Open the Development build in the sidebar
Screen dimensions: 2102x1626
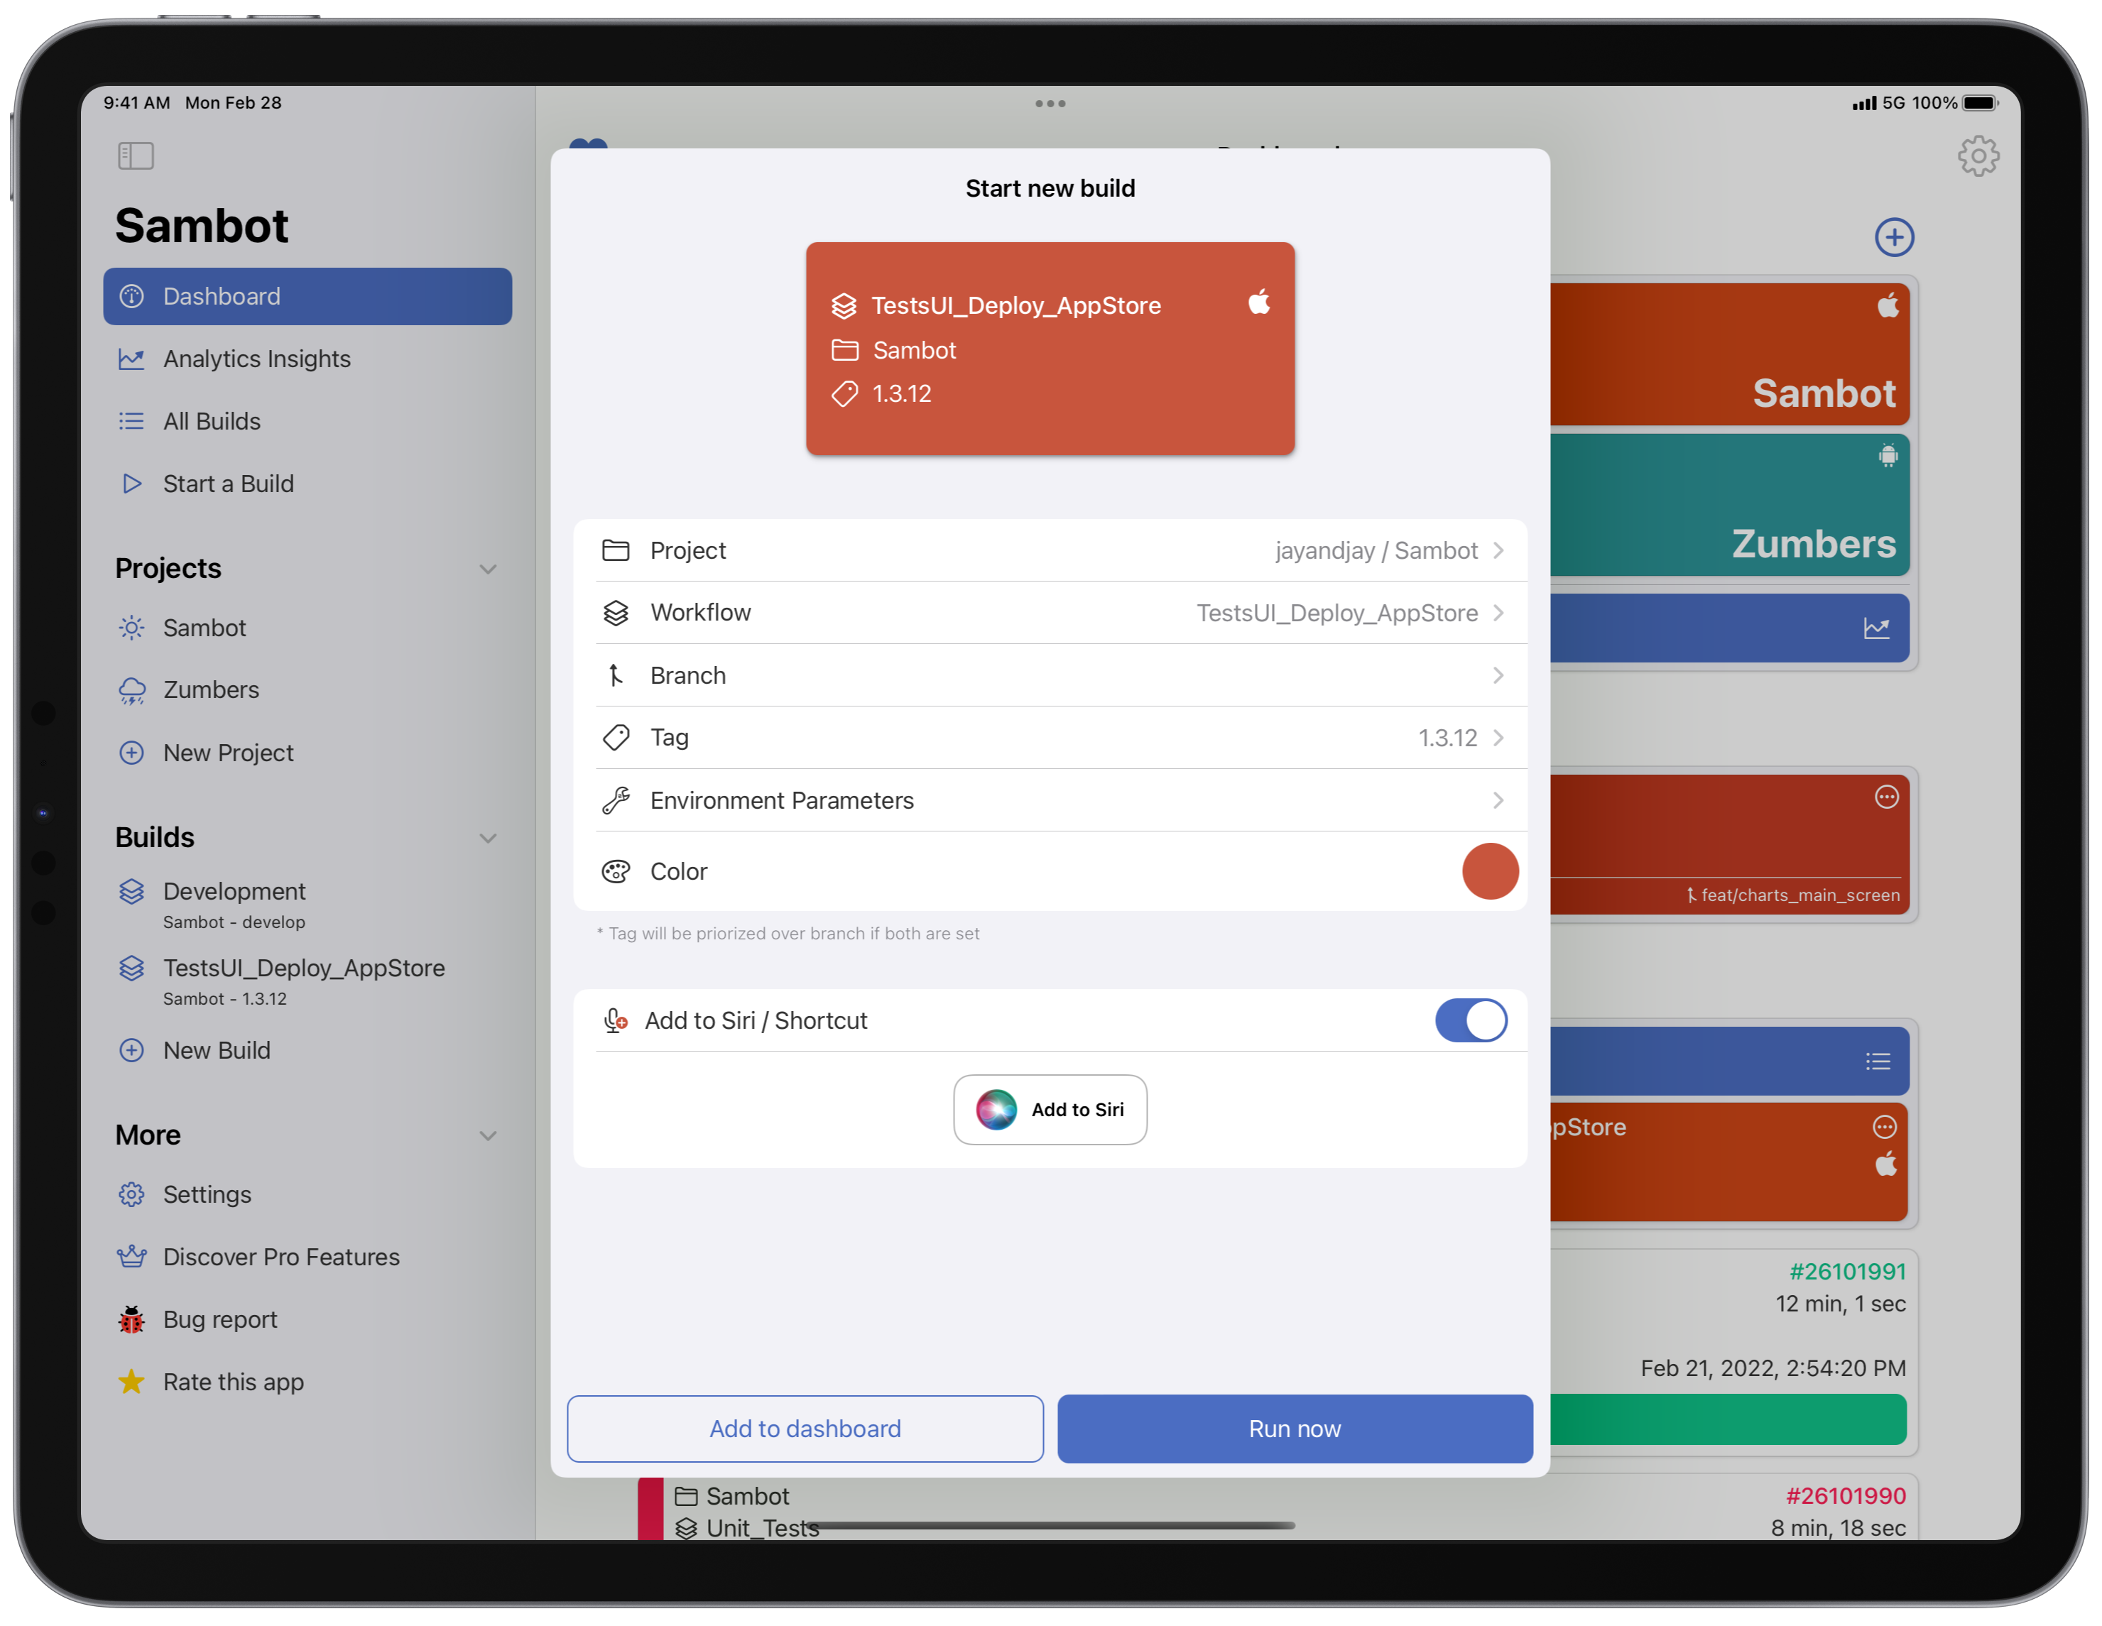307,903
